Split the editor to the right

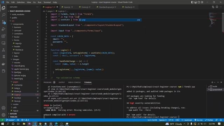pyautogui.click(x=217, y=7)
